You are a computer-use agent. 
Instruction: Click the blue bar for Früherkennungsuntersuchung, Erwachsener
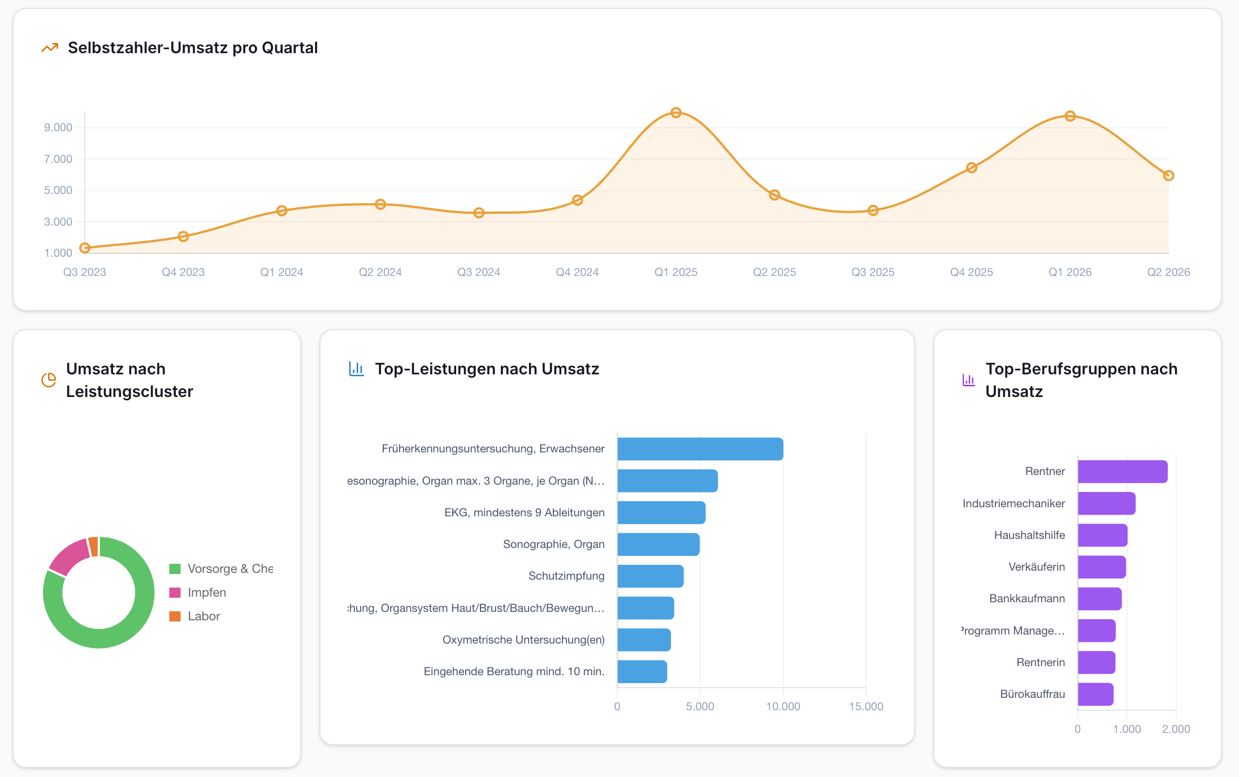click(700, 449)
